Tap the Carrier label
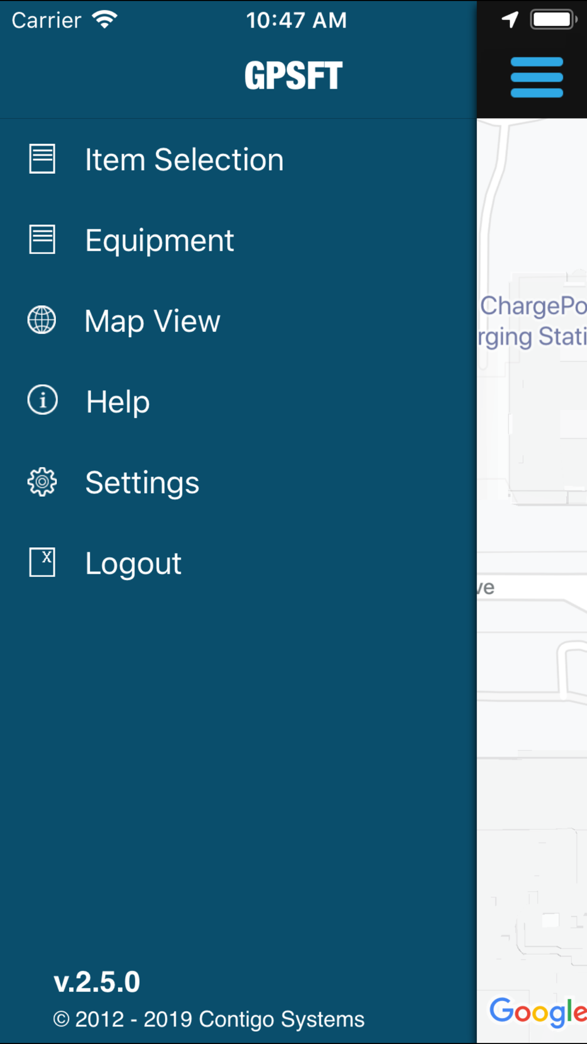The height and width of the screenshot is (1044, 587). (x=46, y=21)
